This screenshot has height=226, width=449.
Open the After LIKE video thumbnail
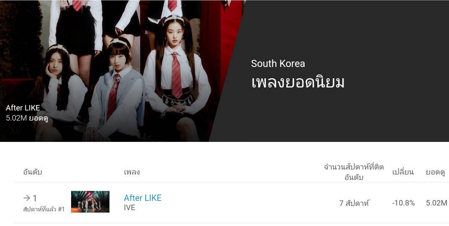coord(90,202)
